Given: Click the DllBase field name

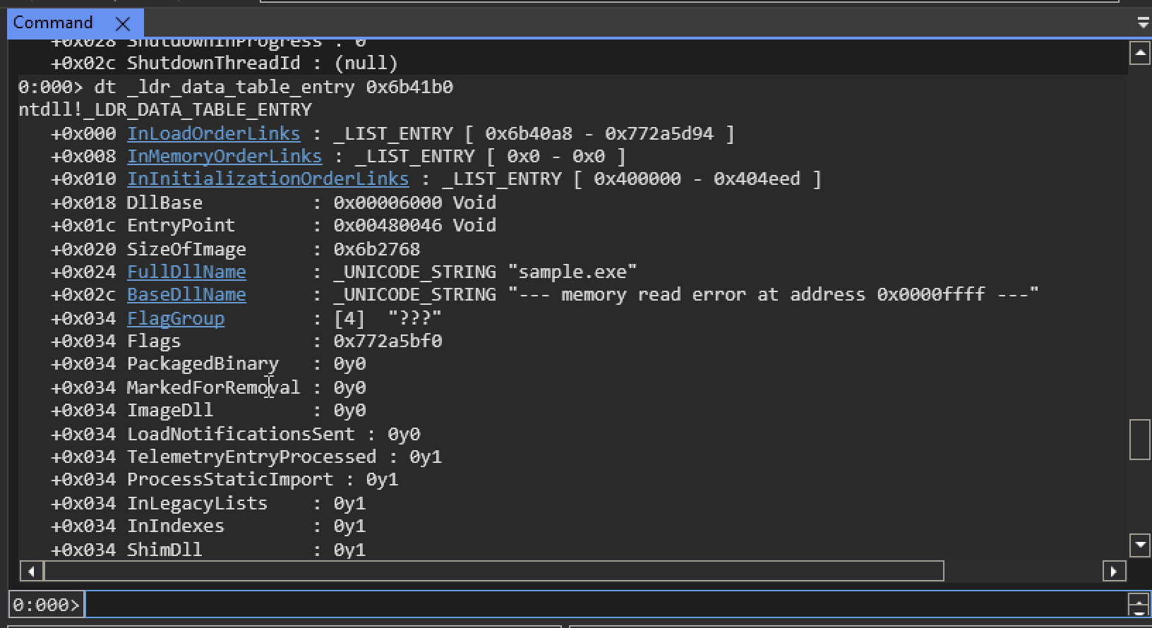Looking at the screenshot, I should coord(164,203).
